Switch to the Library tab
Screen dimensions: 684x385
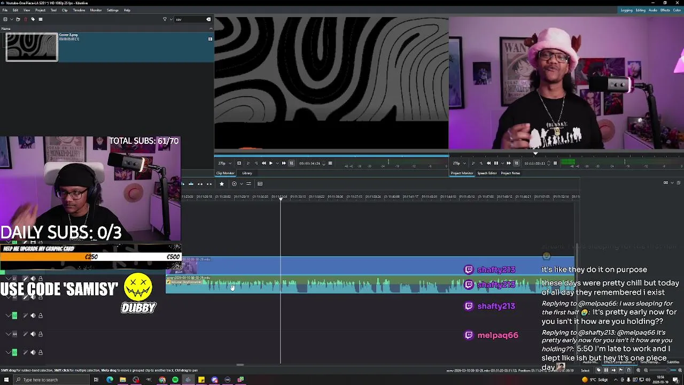[247, 173]
